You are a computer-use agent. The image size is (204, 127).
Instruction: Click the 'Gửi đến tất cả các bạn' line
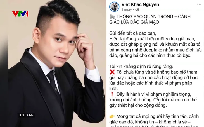coord(132,33)
